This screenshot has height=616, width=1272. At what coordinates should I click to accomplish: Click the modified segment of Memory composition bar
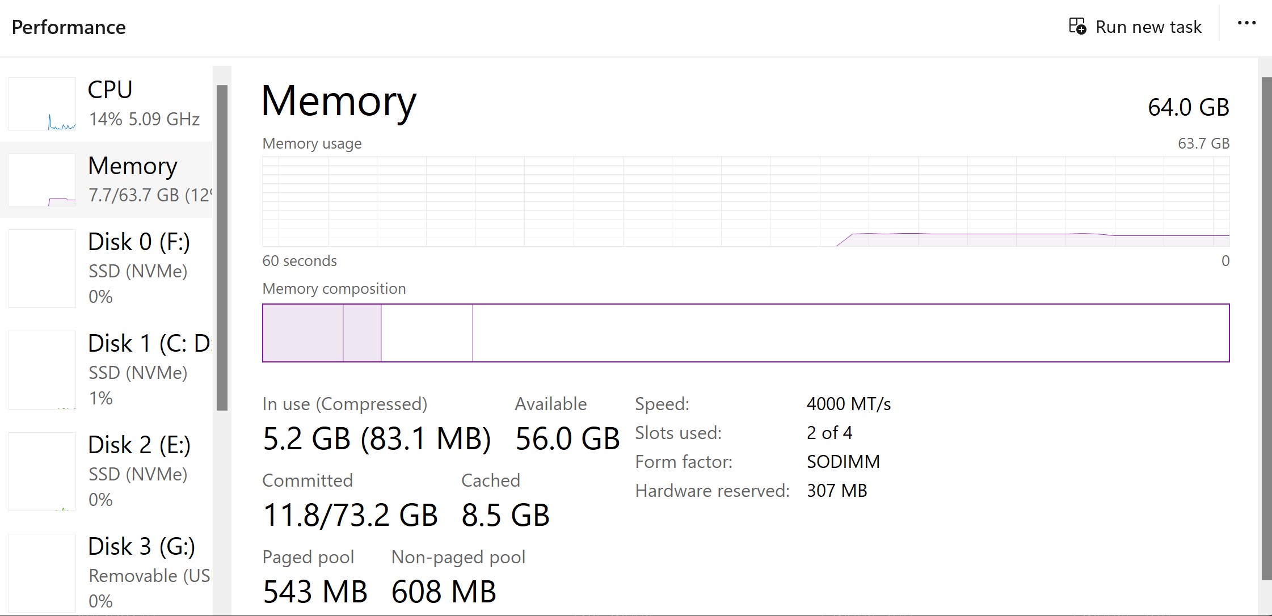(362, 333)
